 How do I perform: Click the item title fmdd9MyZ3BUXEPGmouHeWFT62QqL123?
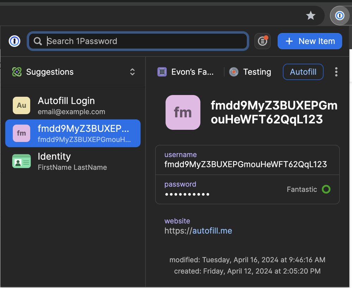pos(274,112)
